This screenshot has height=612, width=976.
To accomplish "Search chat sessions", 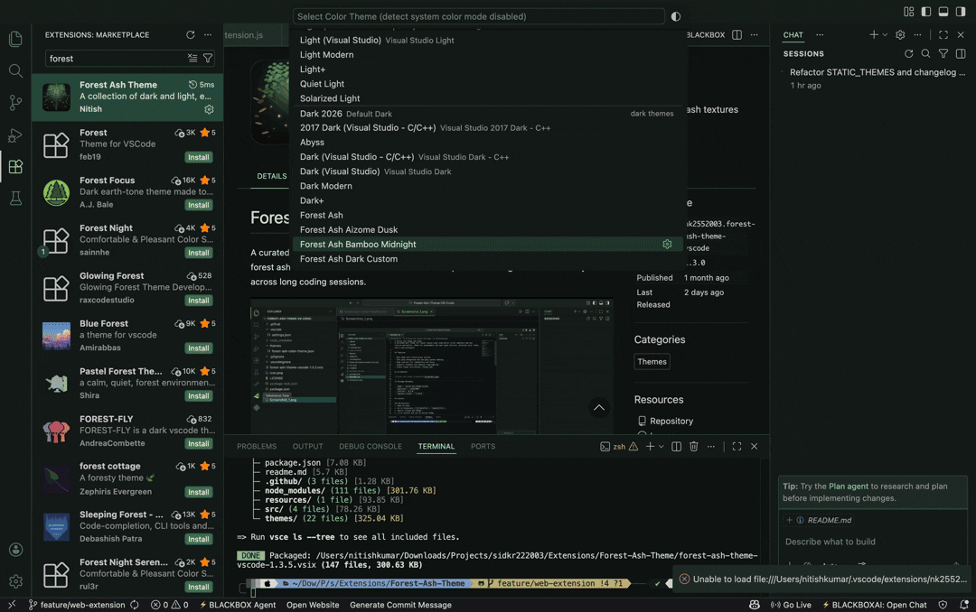I will point(926,54).
